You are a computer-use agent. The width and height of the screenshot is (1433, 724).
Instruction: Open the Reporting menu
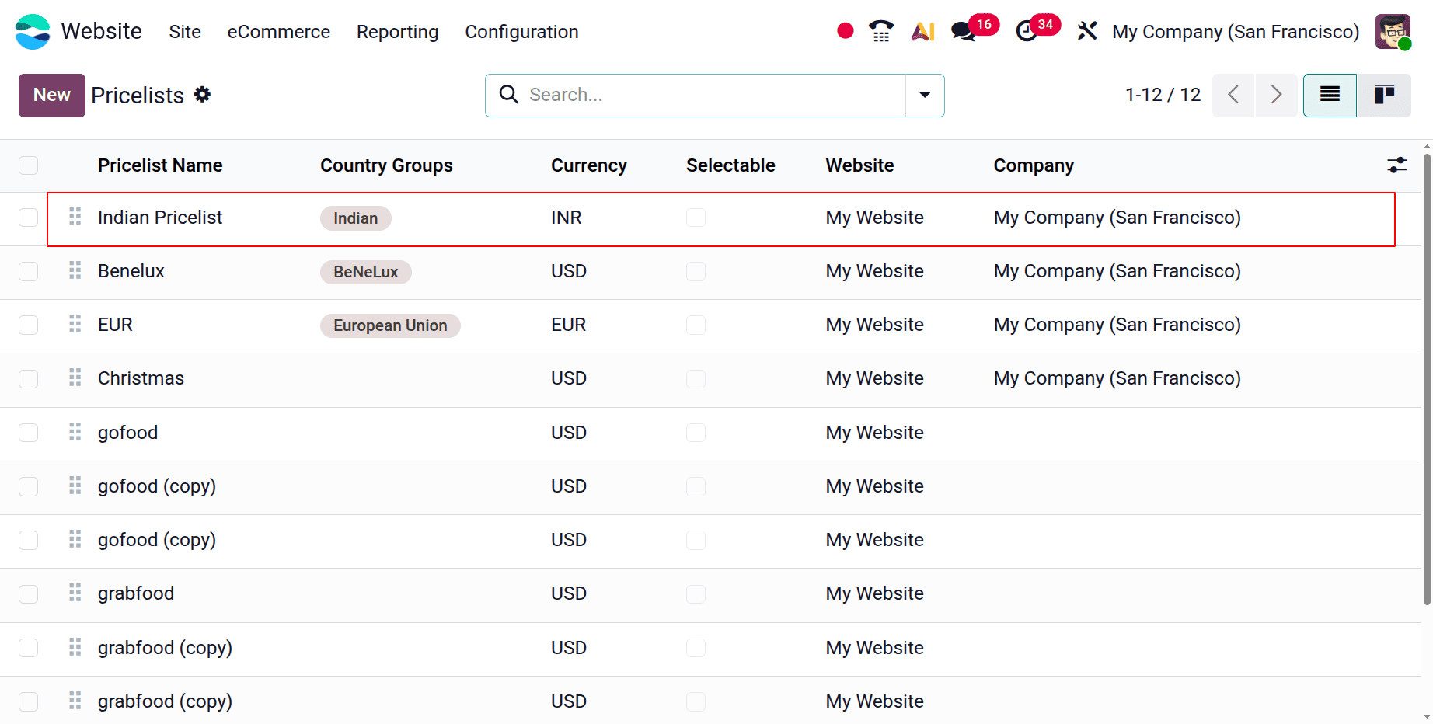tap(398, 32)
